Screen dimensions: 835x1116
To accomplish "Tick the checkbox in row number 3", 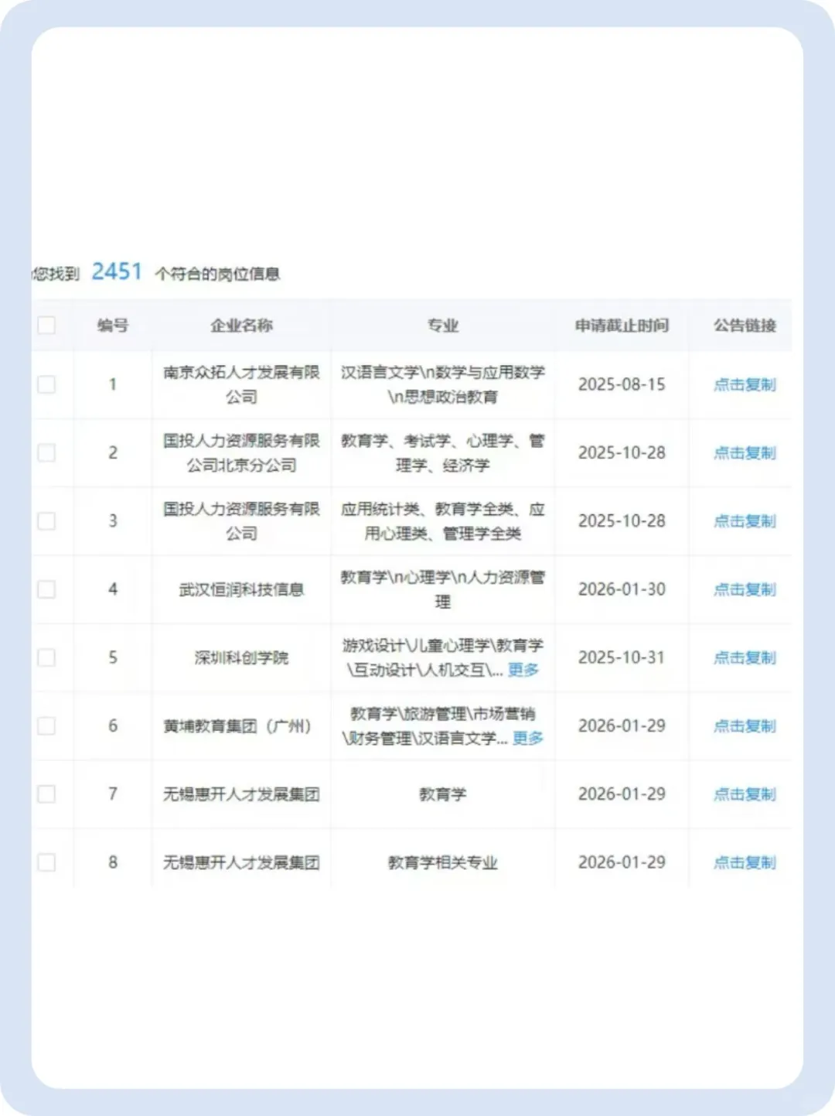I will [46, 521].
